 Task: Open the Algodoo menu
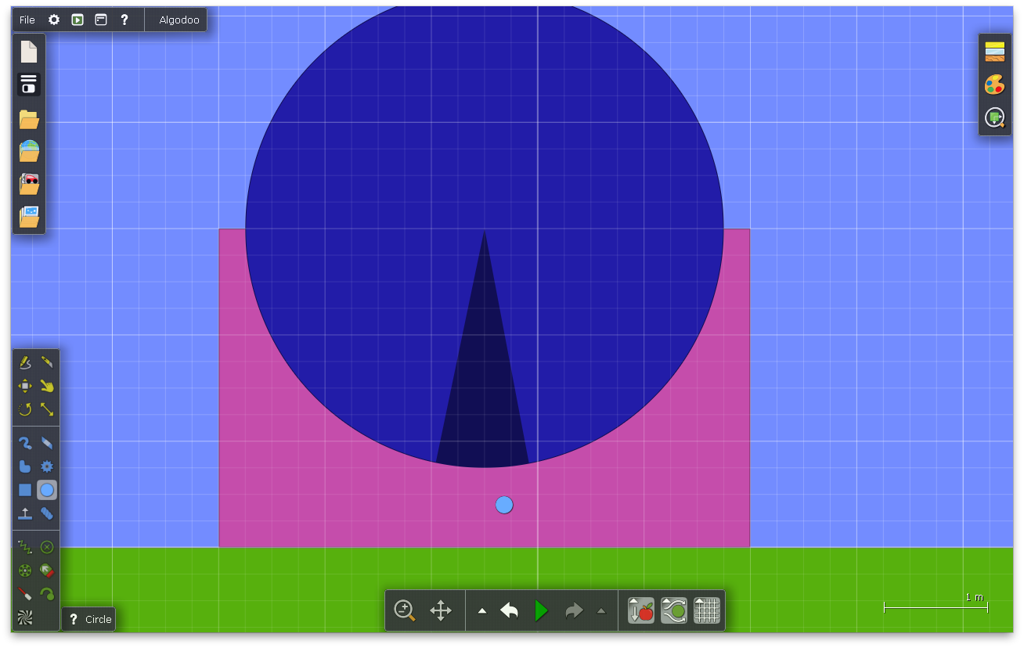pyautogui.click(x=179, y=20)
